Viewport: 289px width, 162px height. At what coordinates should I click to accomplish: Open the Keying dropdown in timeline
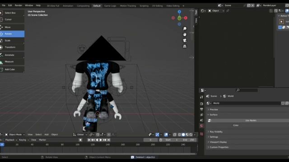(24, 140)
